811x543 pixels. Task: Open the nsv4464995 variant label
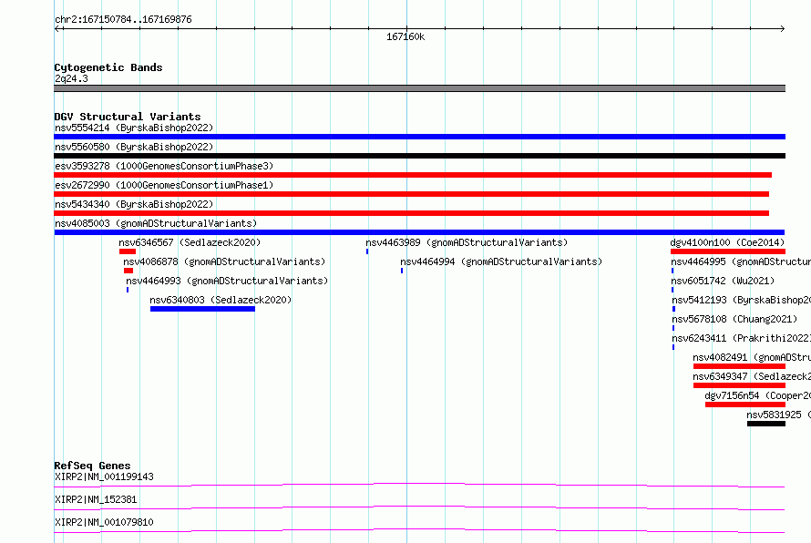point(741,261)
